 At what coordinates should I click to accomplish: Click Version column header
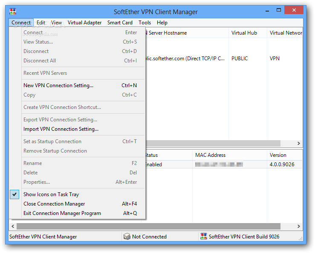[285, 155]
